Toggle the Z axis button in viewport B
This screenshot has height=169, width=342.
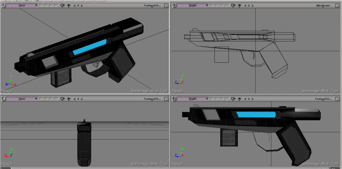(252, 5)
